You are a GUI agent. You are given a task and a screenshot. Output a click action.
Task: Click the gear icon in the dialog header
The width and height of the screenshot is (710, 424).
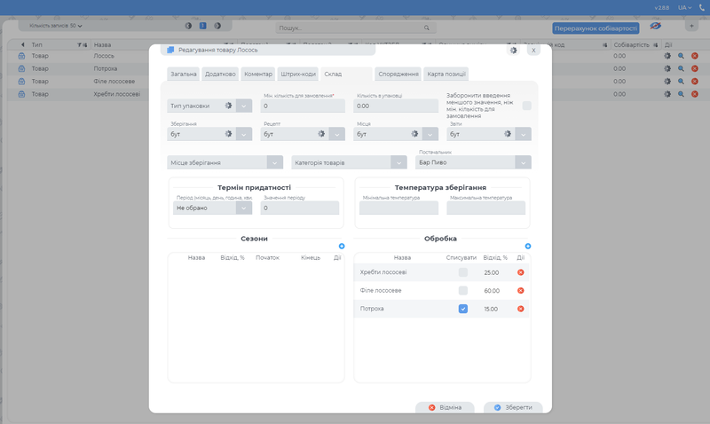point(513,51)
